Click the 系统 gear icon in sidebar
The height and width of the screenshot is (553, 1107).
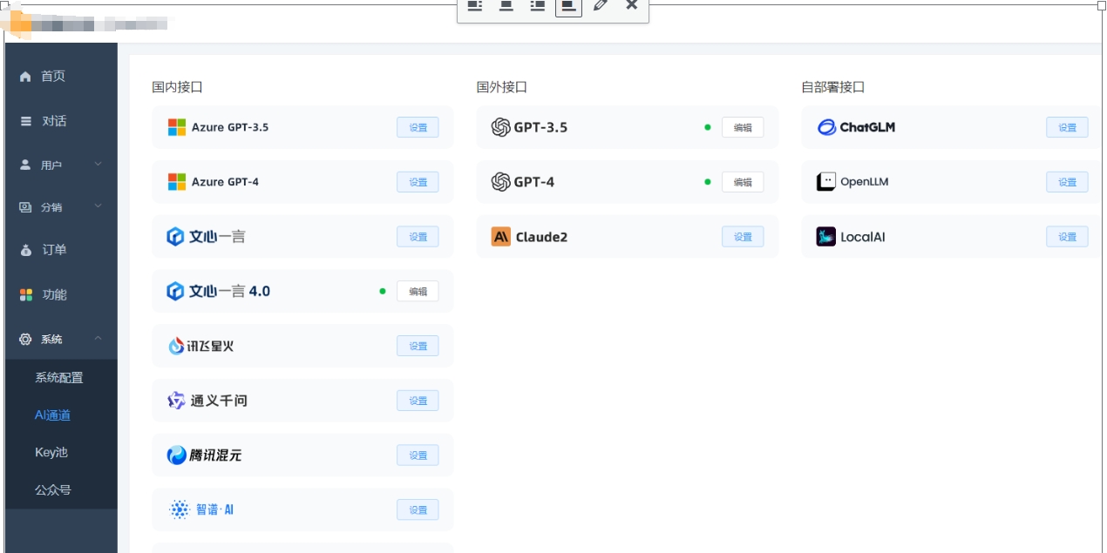coord(25,339)
